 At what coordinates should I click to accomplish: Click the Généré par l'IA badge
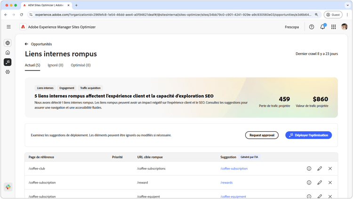click(249, 157)
